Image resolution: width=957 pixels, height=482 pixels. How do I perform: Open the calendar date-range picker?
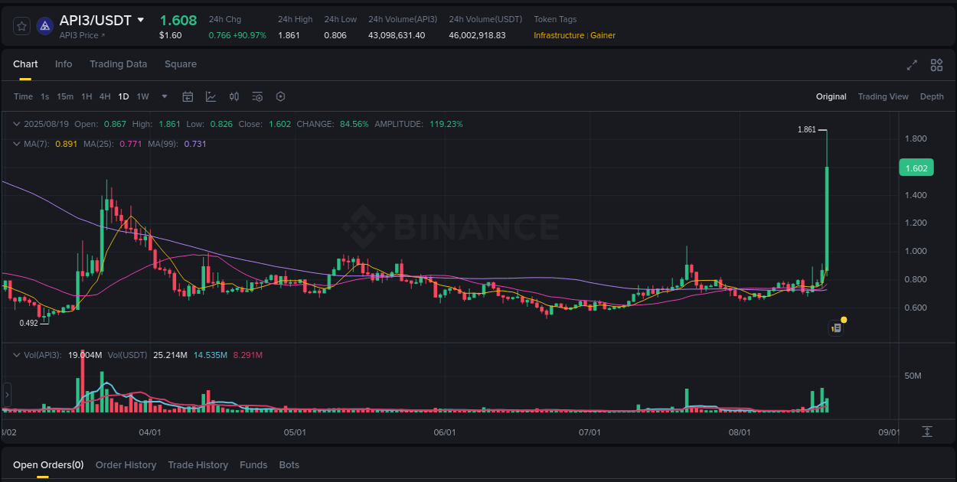(x=188, y=96)
